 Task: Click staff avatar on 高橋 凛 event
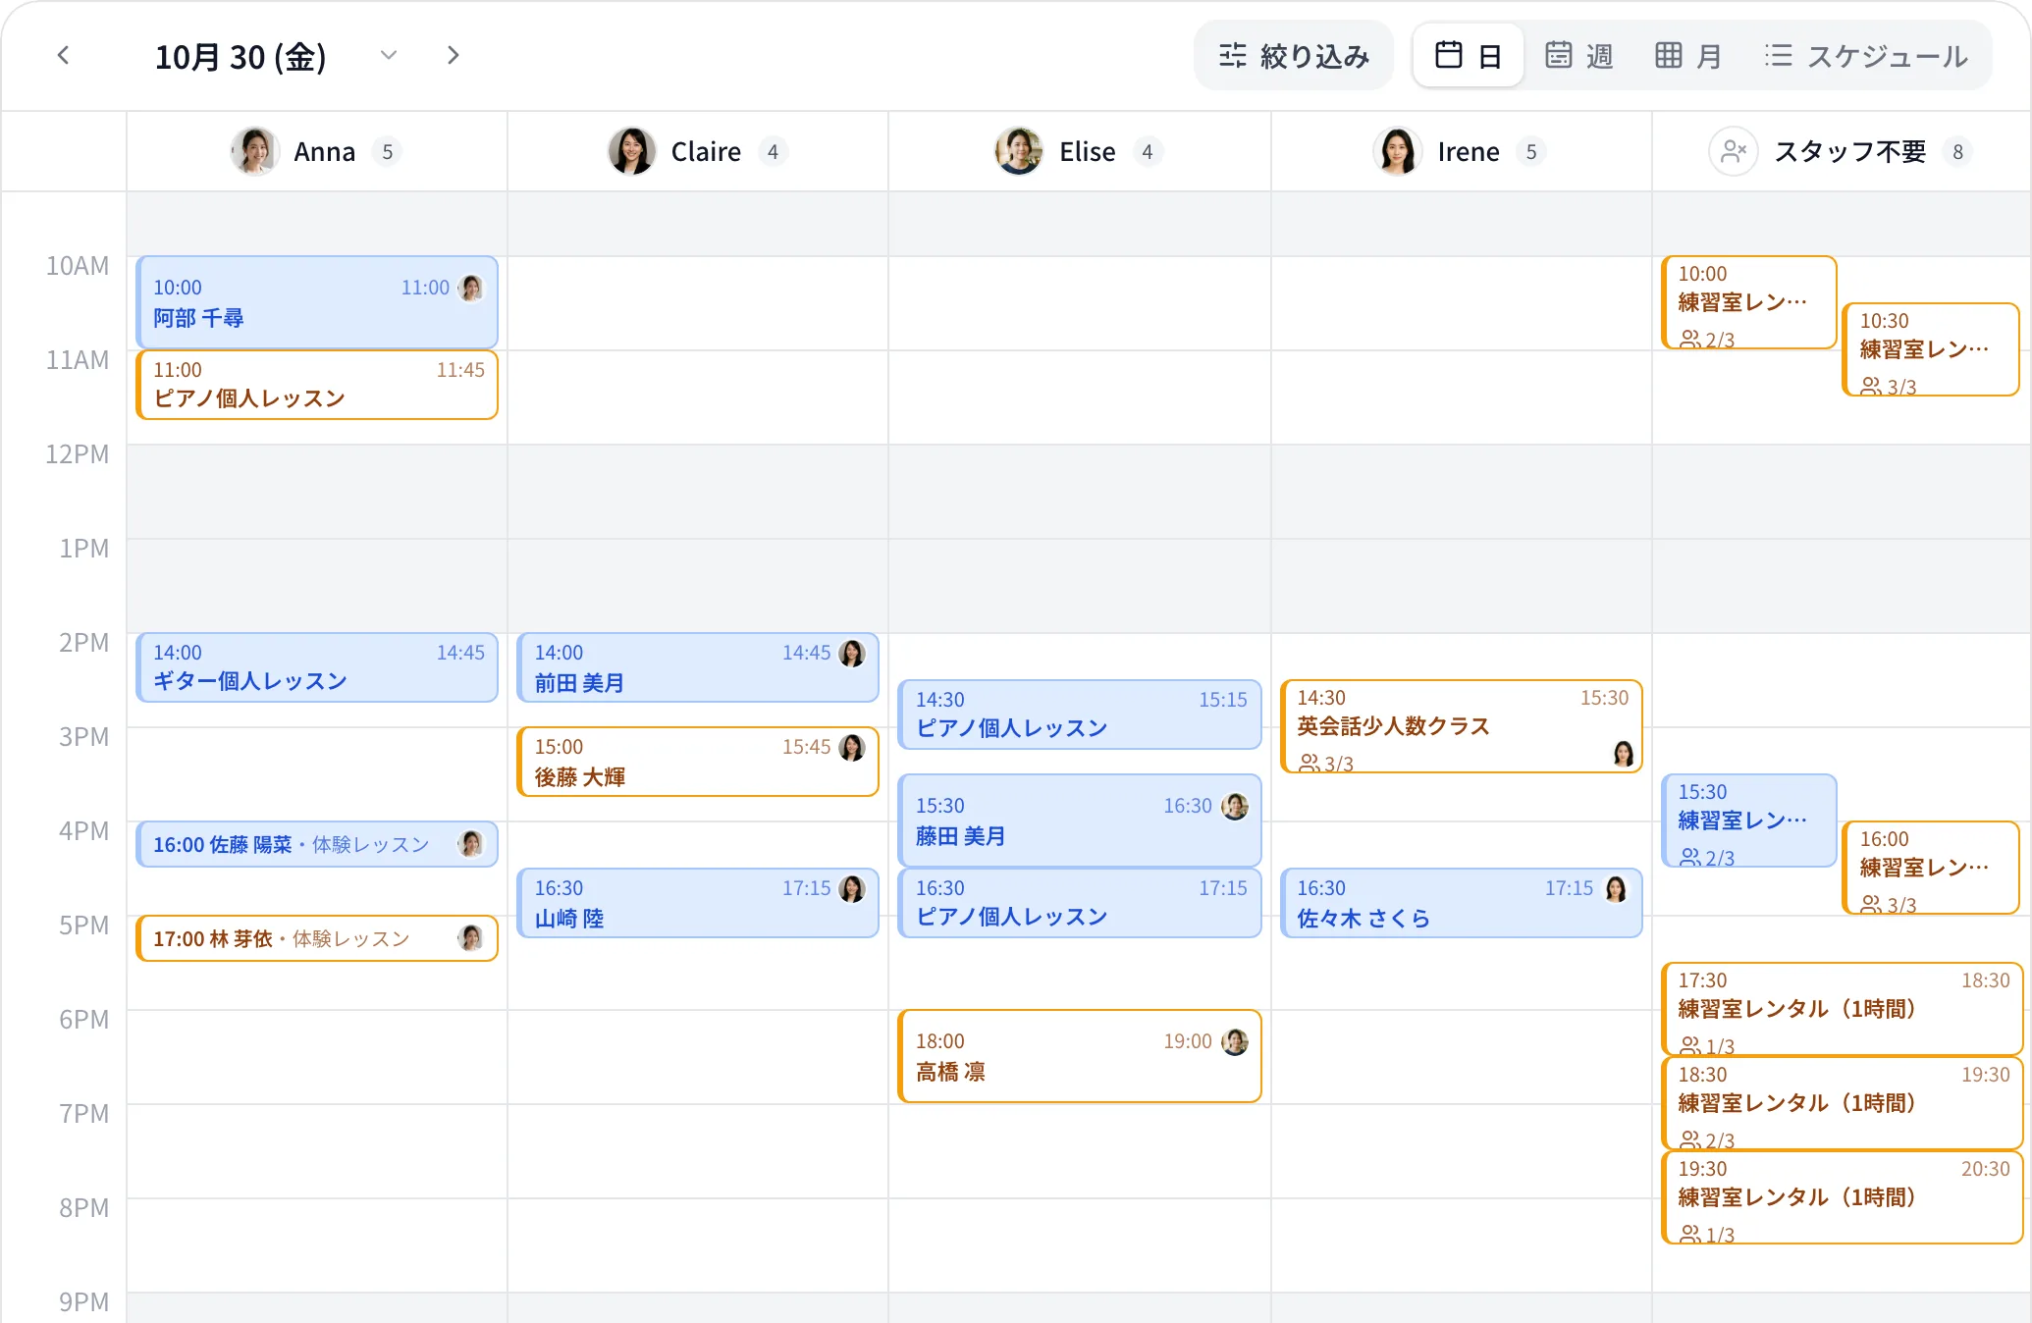1235,1041
